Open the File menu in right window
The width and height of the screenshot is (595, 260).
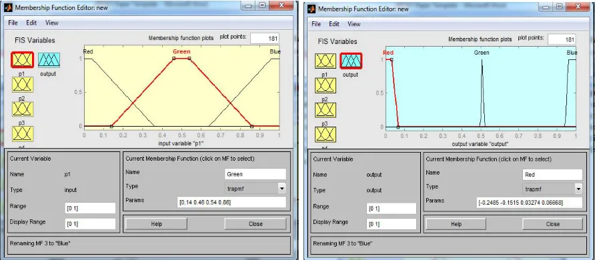316,24
